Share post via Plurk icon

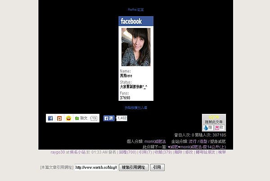point(59,118)
